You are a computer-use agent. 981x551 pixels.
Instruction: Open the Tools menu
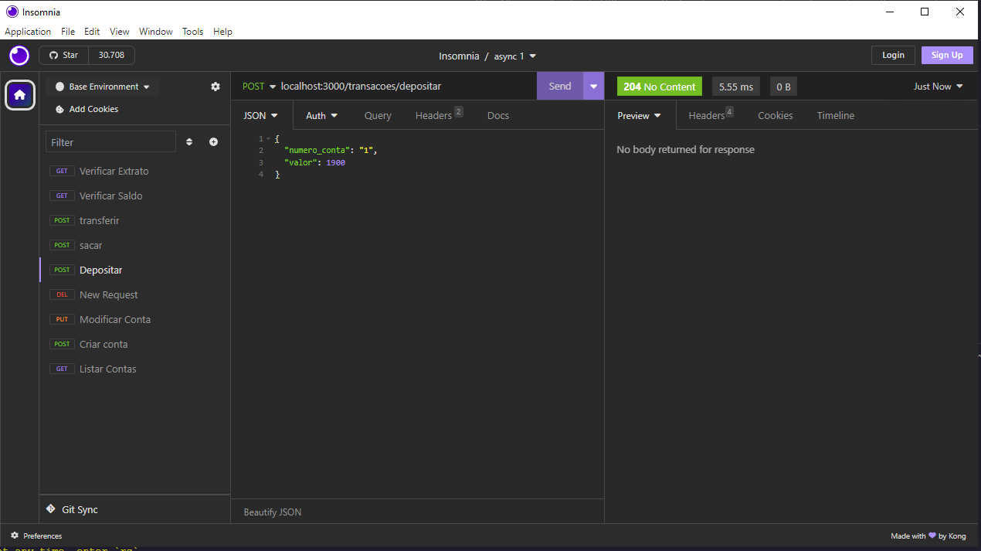pos(192,32)
